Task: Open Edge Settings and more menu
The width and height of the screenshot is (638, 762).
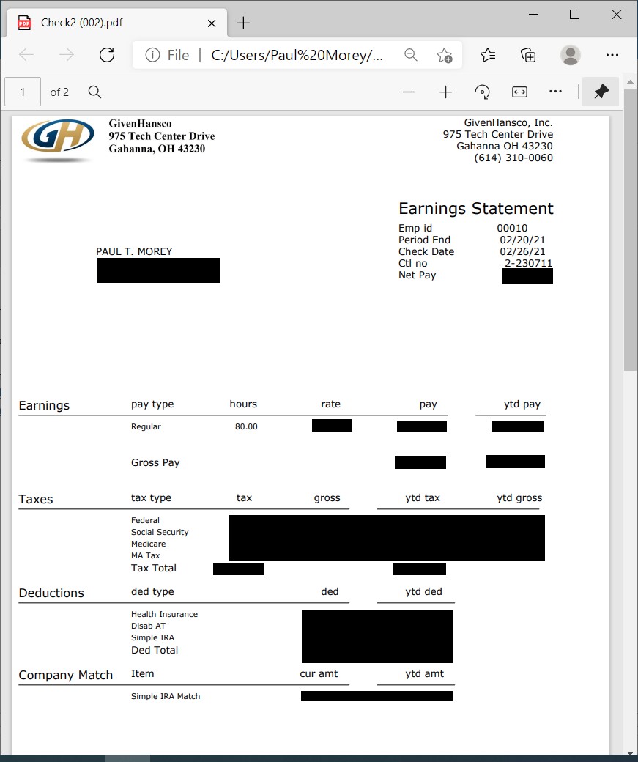Action: click(612, 55)
